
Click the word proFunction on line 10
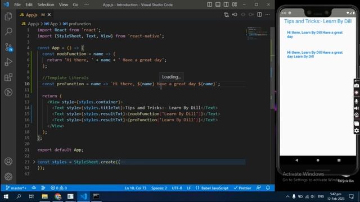point(70,84)
